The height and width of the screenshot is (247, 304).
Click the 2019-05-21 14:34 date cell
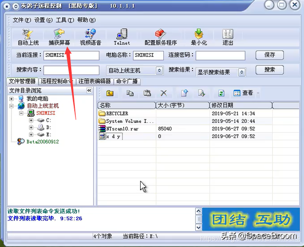233,113
